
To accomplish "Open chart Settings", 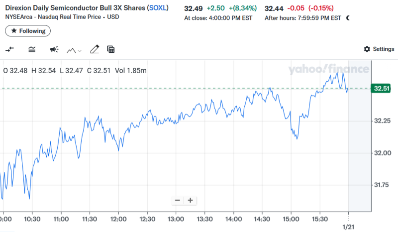I will (379, 49).
